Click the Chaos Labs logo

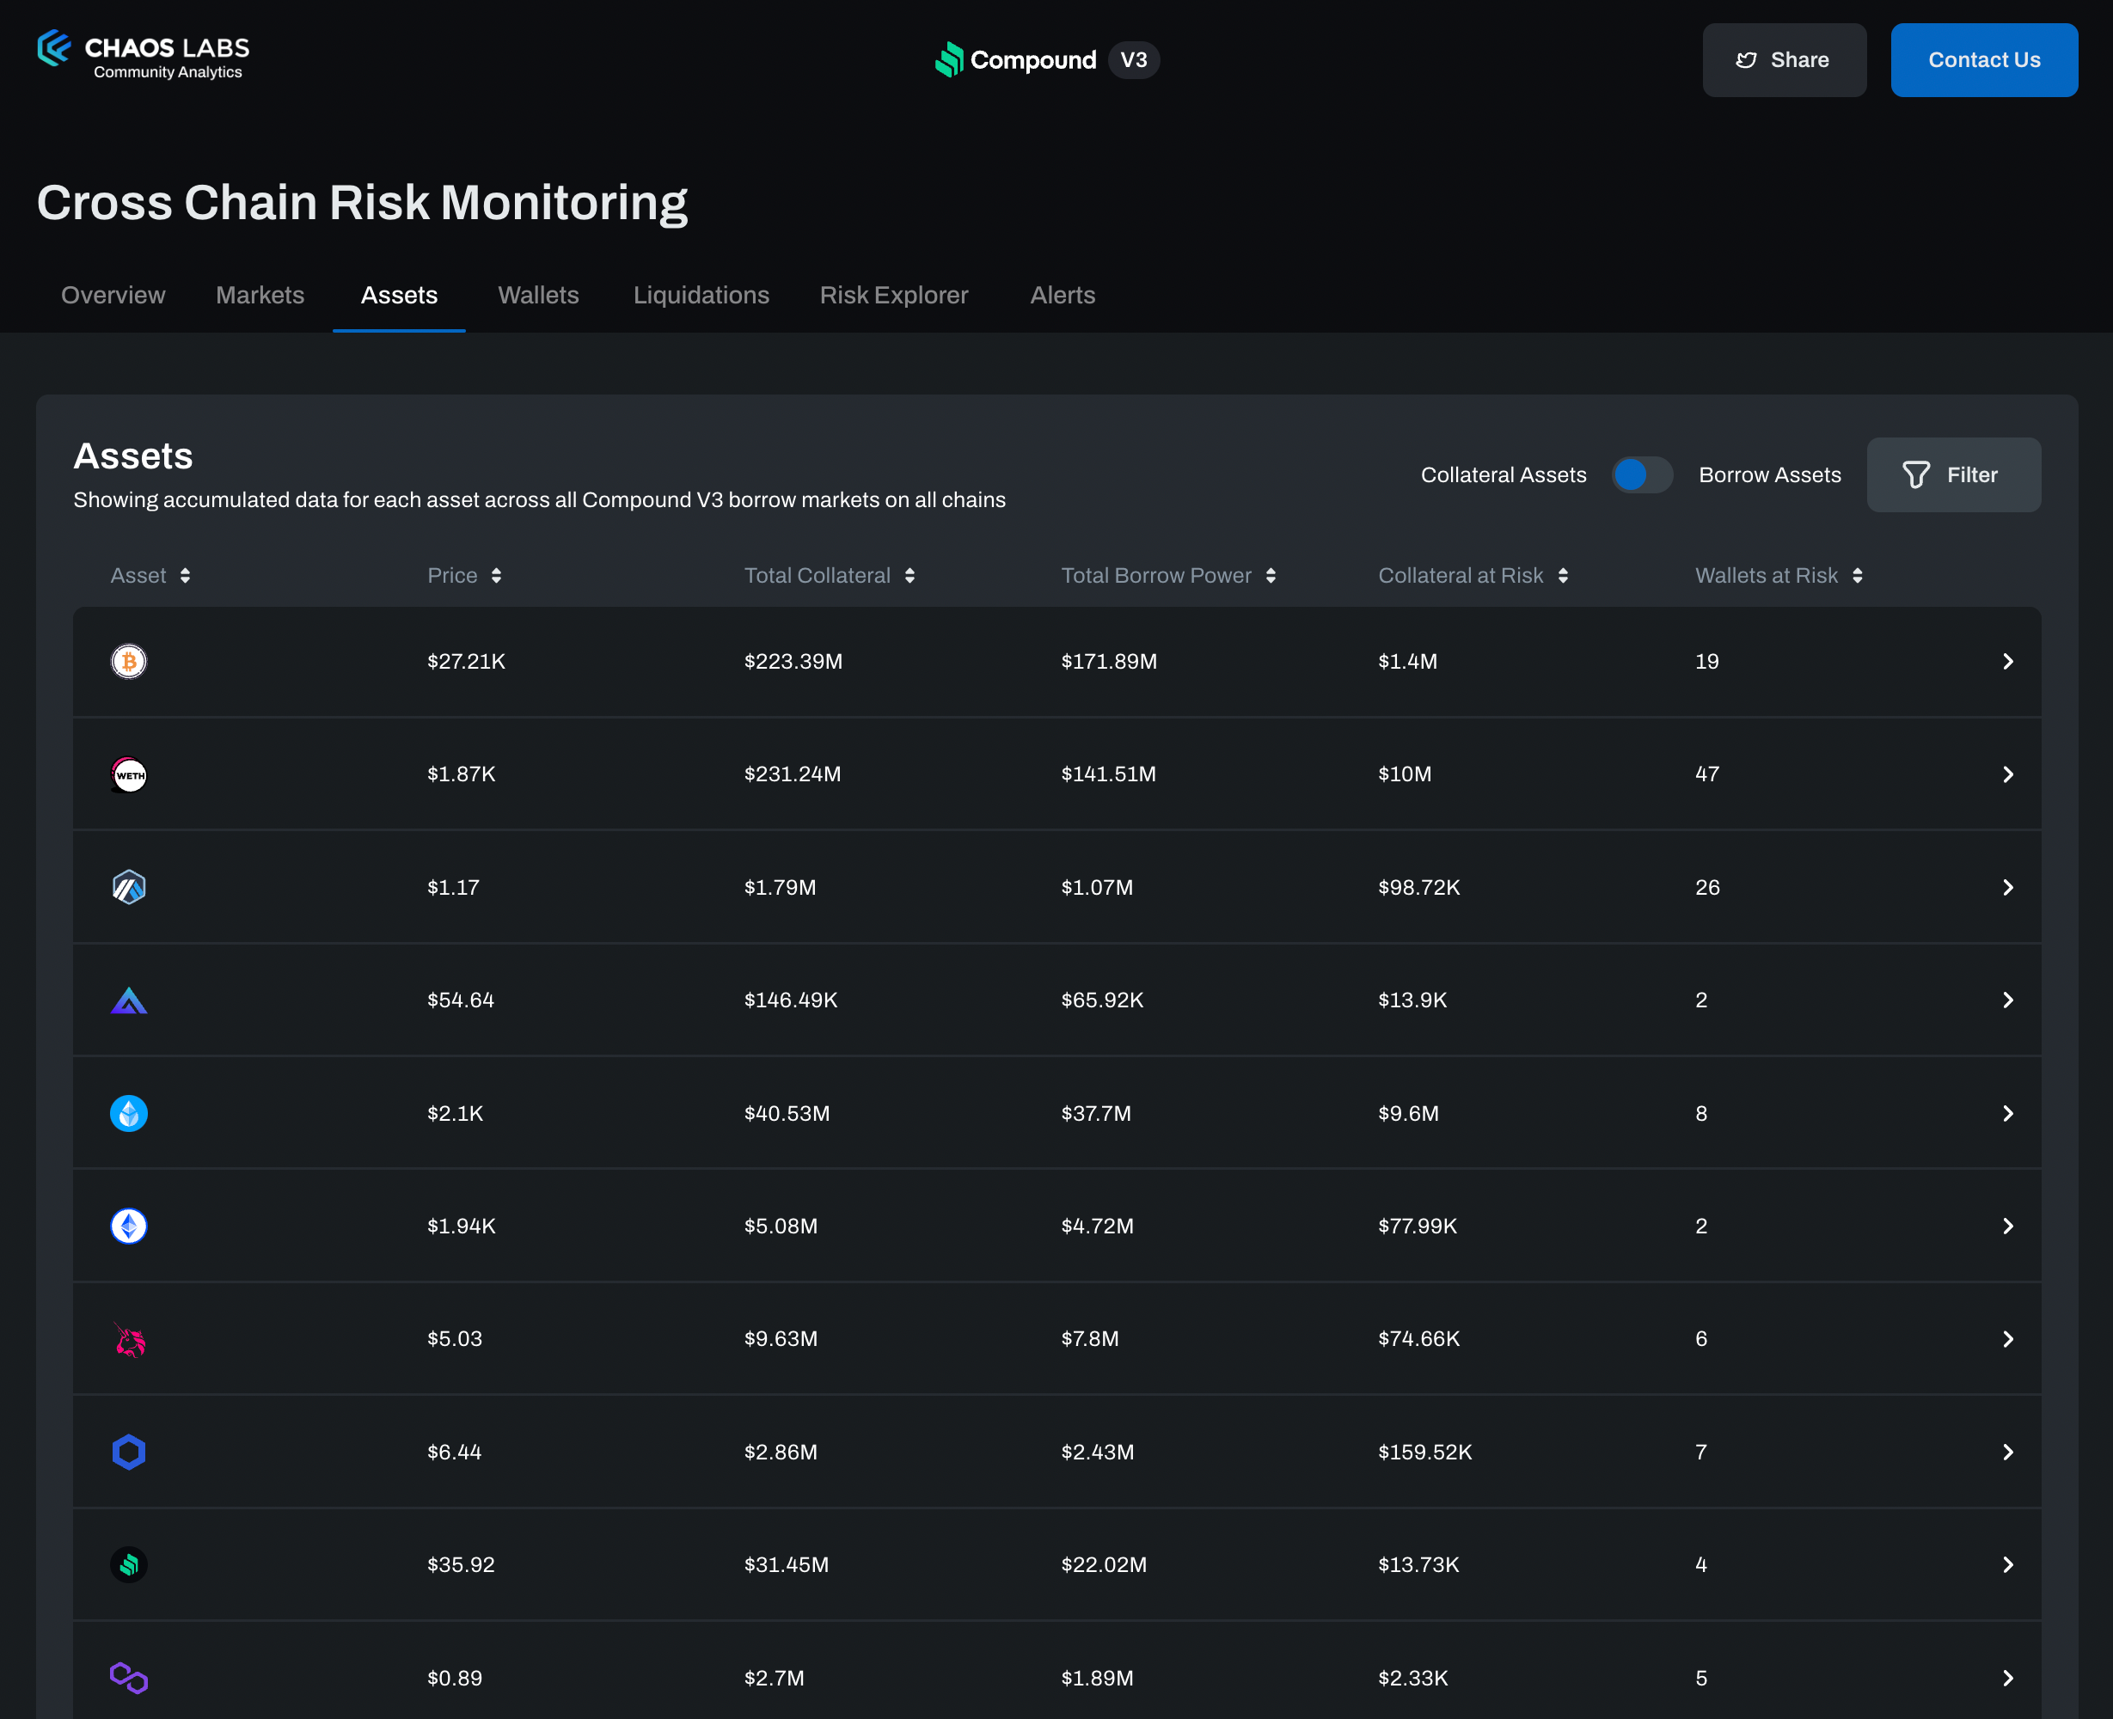click(143, 56)
